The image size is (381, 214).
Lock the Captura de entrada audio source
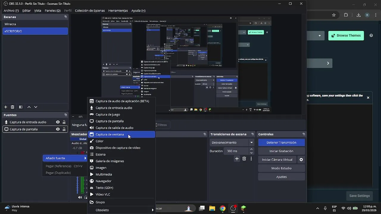[x=64, y=122]
